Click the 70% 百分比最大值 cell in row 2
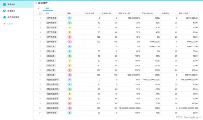Image resolution: width=203 pixels, height=120 pixels. click(x=130, y=23)
